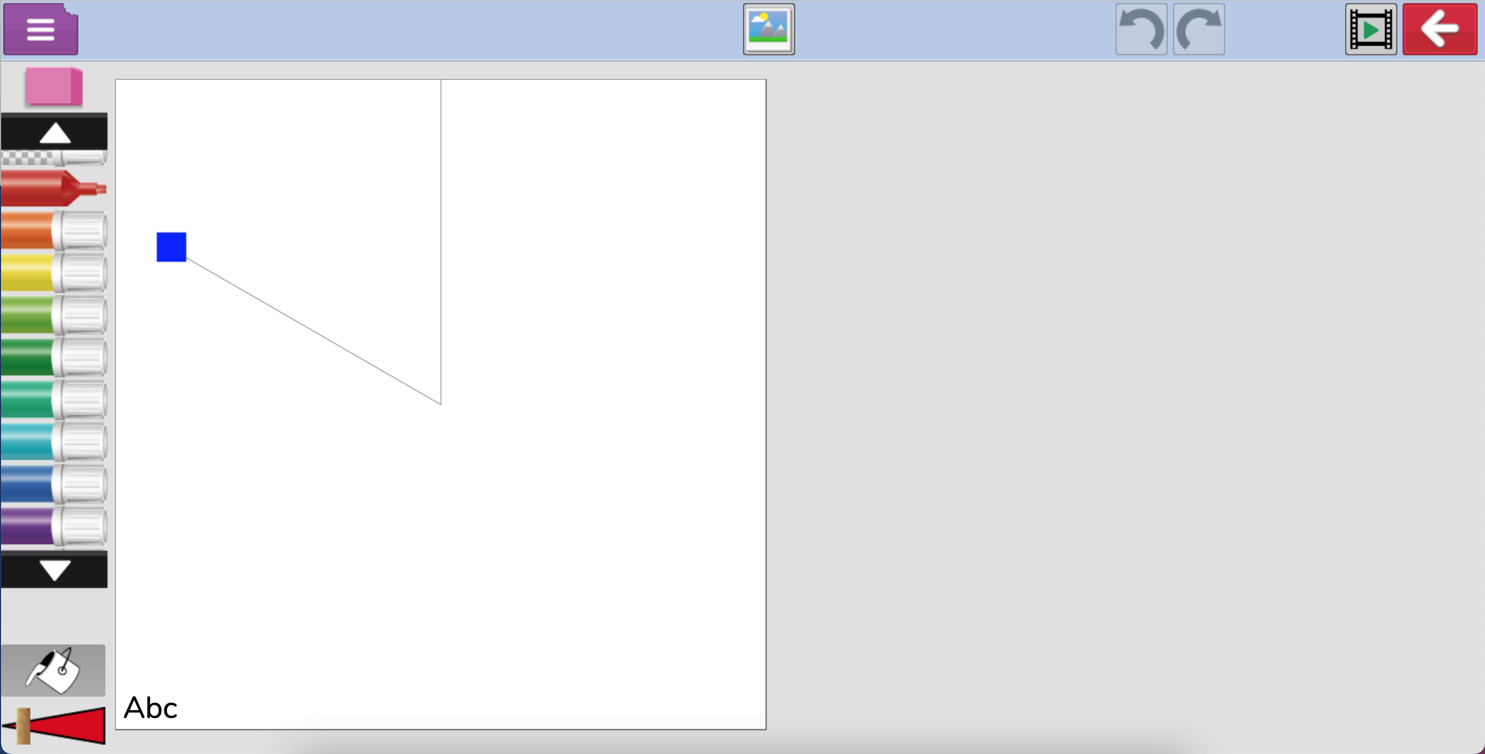
Task: Select the blue marker
Action: [x=54, y=484]
